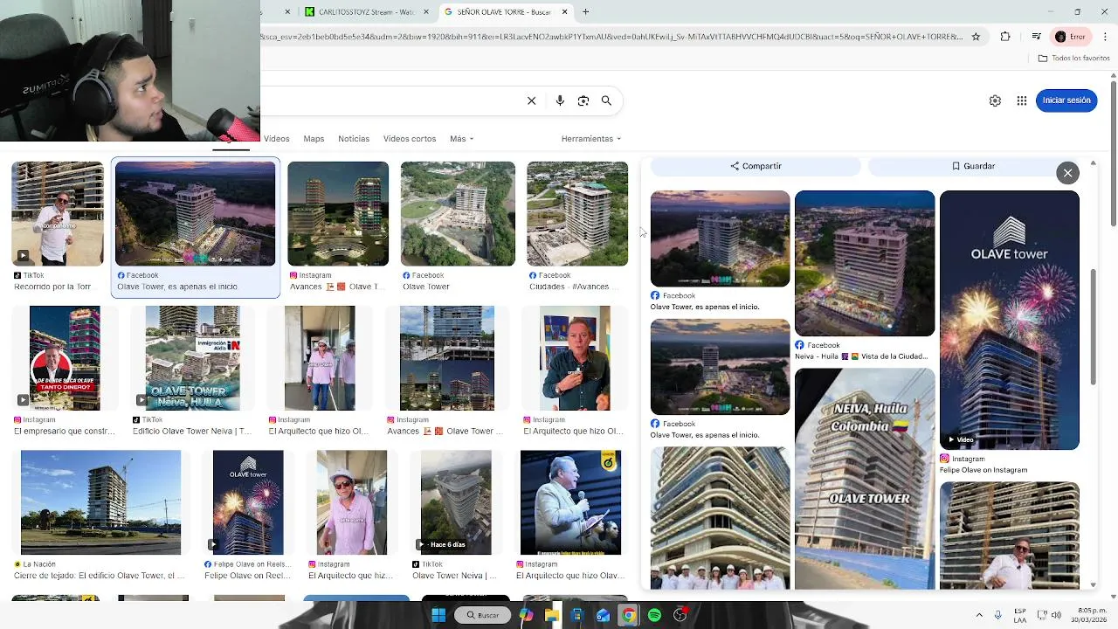Viewport: 1118px width, 629px height.
Task: Open Copilot from the taskbar
Action: 526,615
